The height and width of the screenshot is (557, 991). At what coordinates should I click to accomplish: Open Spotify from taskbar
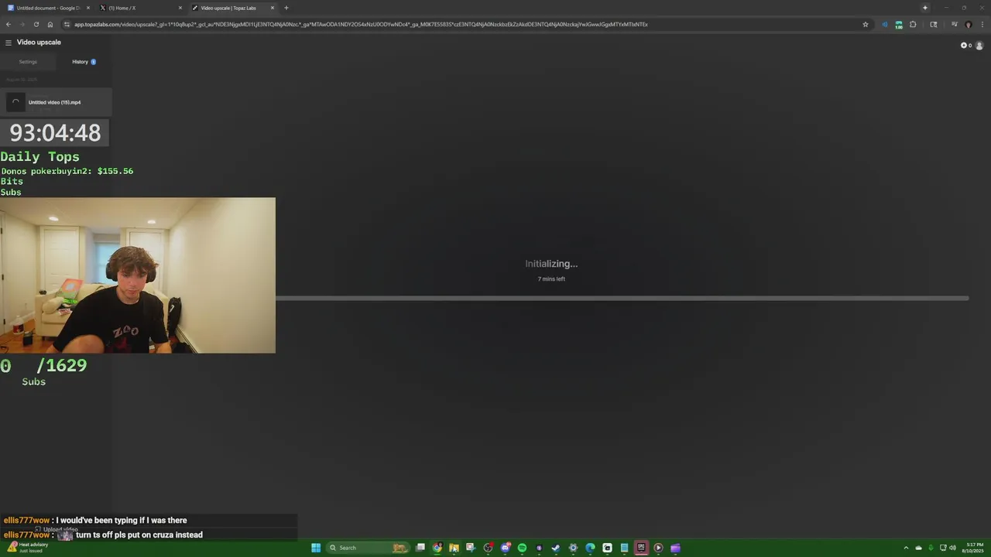pyautogui.click(x=522, y=548)
